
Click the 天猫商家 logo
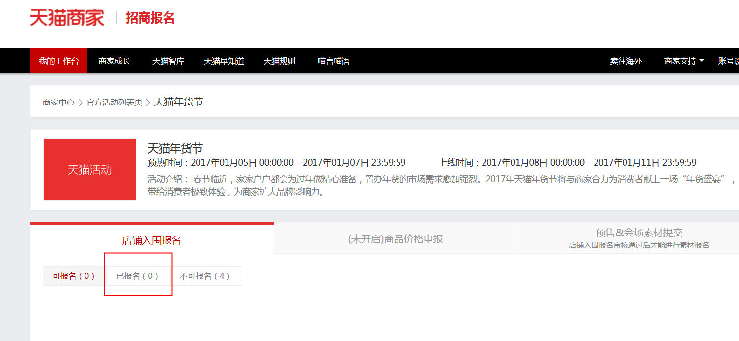[67, 18]
